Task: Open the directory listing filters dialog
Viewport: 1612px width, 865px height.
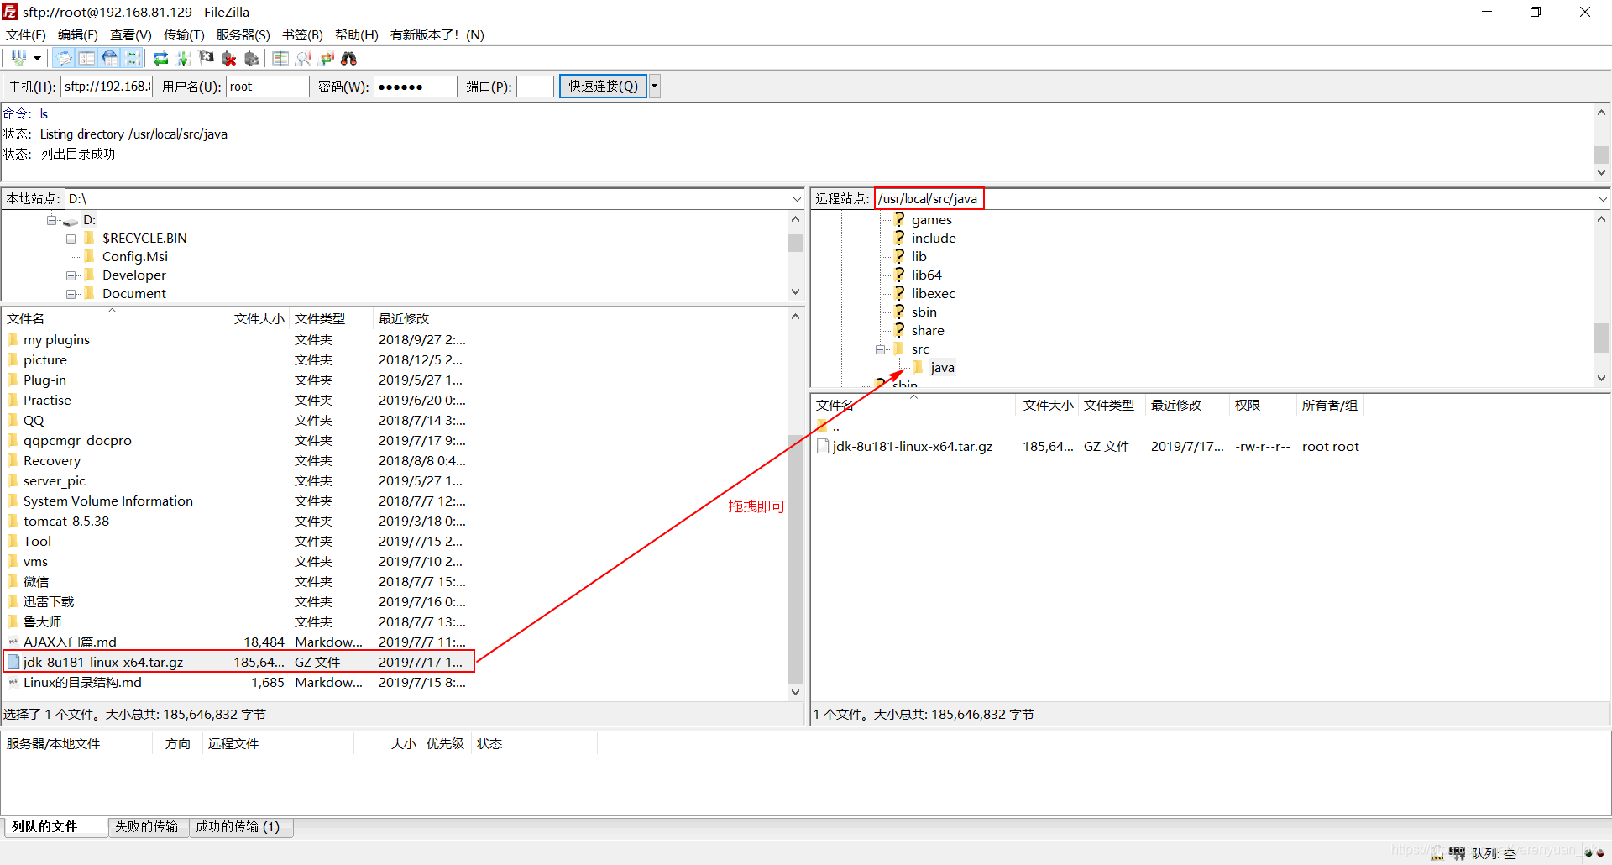Action: [280, 58]
